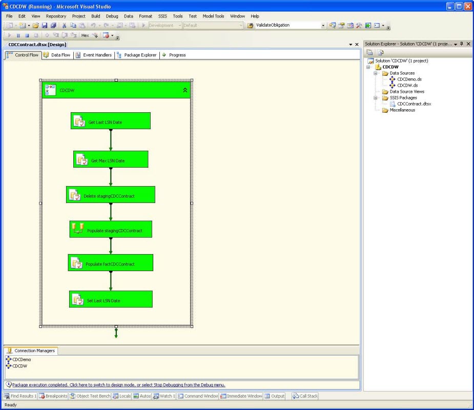Screen dimensions: 474x410
Task: Save the package with the floppy disk icon
Action: pyautogui.click(x=45, y=26)
